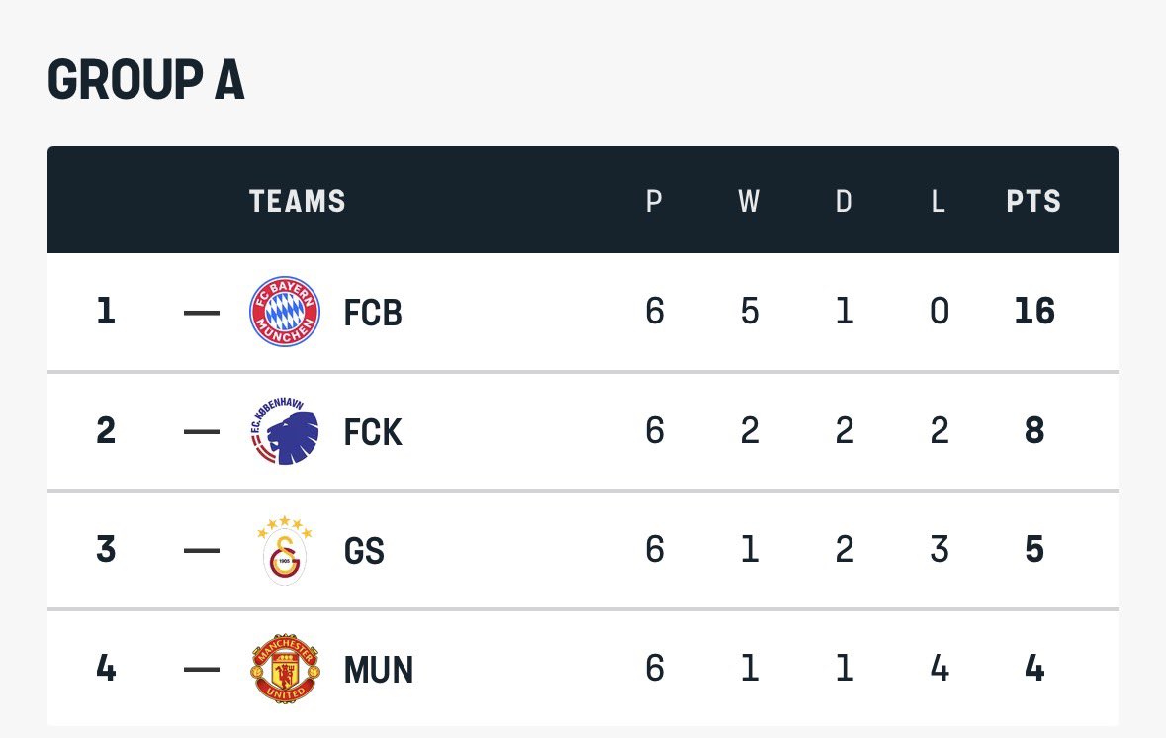Image resolution: width=1166 pixels, height=738 pixels.
Task: Open the FCK team link
Action: pyautogui.click(x=373, y=432)
